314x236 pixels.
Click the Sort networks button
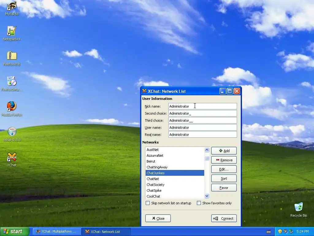point(224,179)
